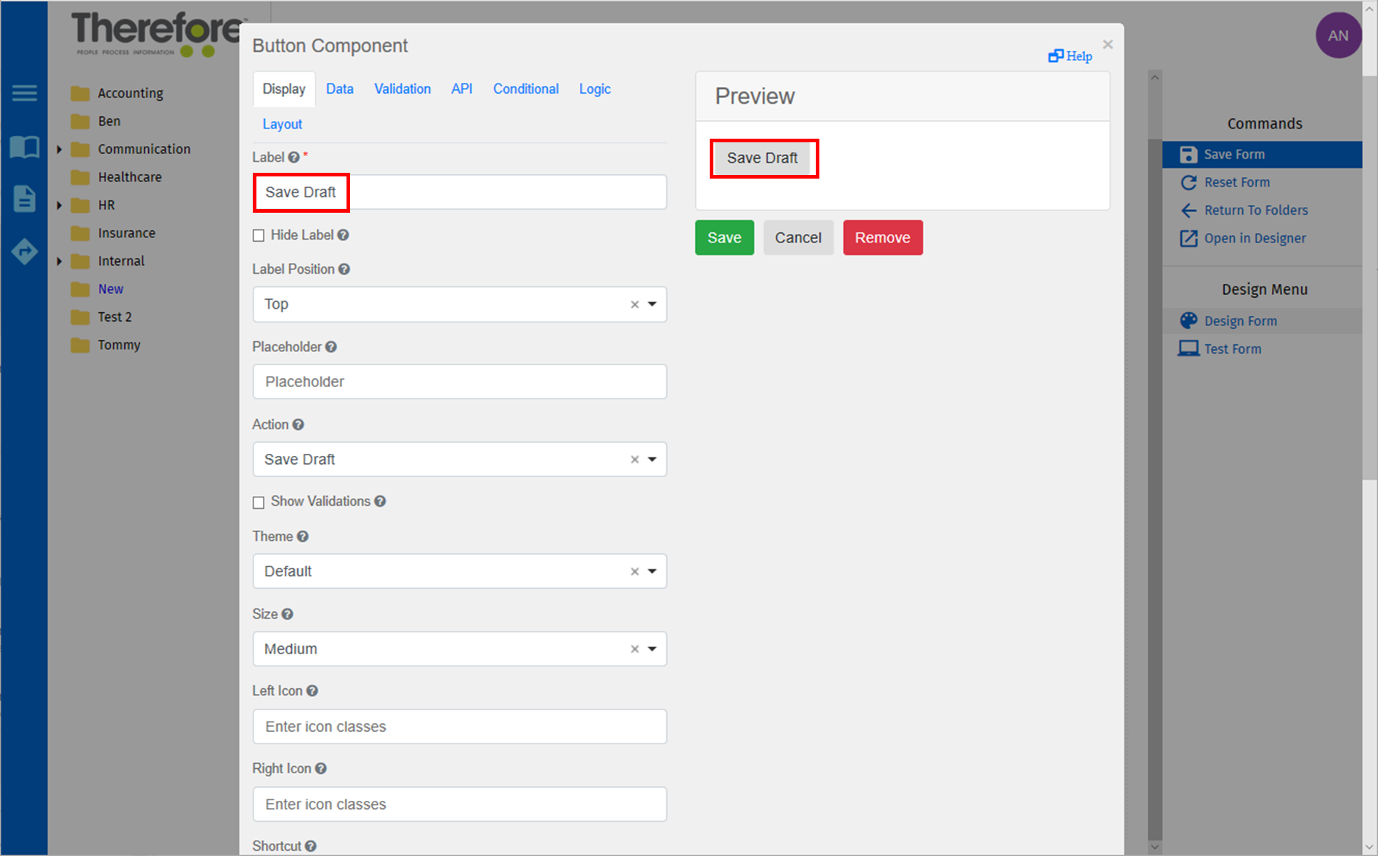Expand the Communication folder
The width and height of the screenshot is (1378, 856).
click(x=60, y=149)
